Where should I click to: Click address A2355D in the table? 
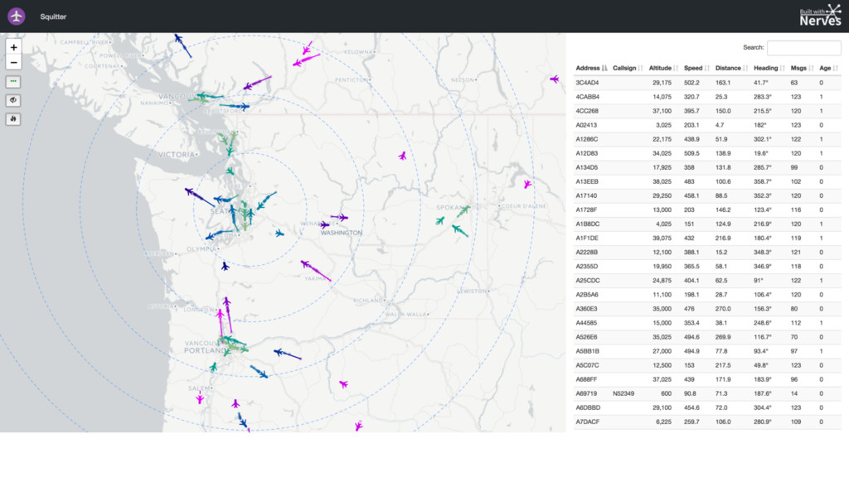pyautogui.click(x=587, y=266)
